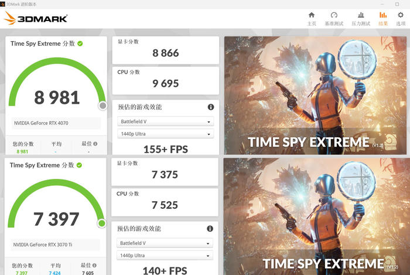Click NVIDIA GeForce RTX 3070 Ti GPU name field
This screenshot has height=275, width=410.
pyautogui.click(x=55, y=245)
